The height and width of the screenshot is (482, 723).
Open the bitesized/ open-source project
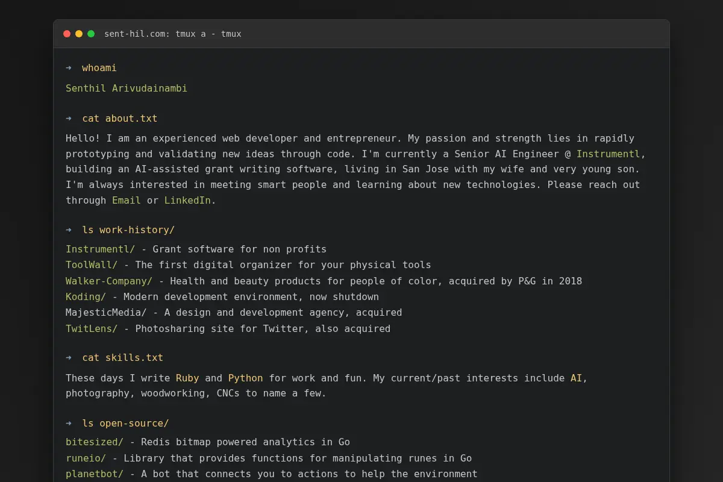[x=95, y=442]
